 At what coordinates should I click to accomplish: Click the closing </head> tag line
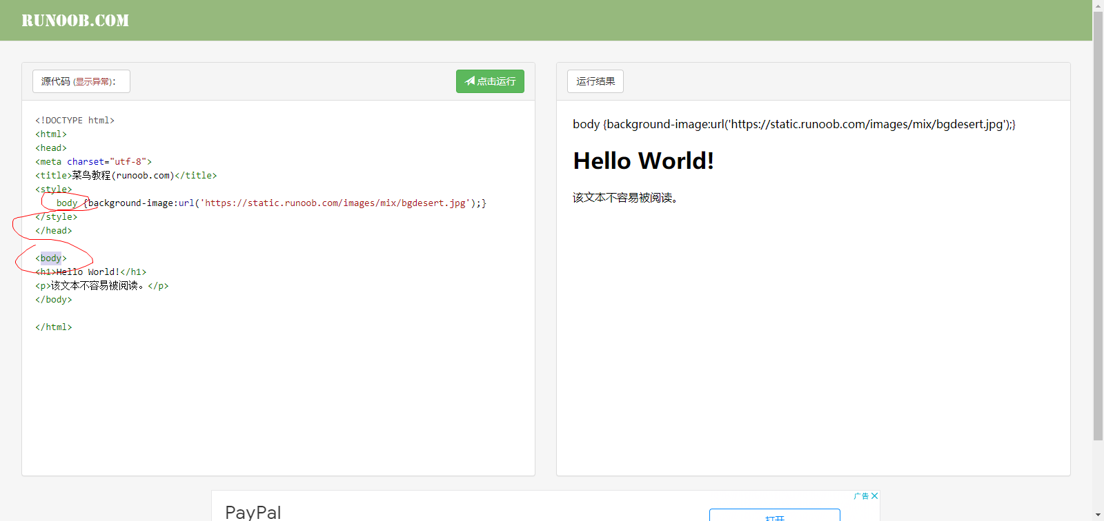pyautogui.click(x=53, y=230)
